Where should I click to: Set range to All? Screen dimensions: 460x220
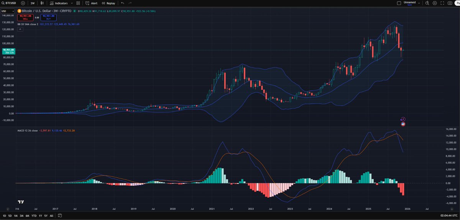pyautogui.click(x=52, y=216)
